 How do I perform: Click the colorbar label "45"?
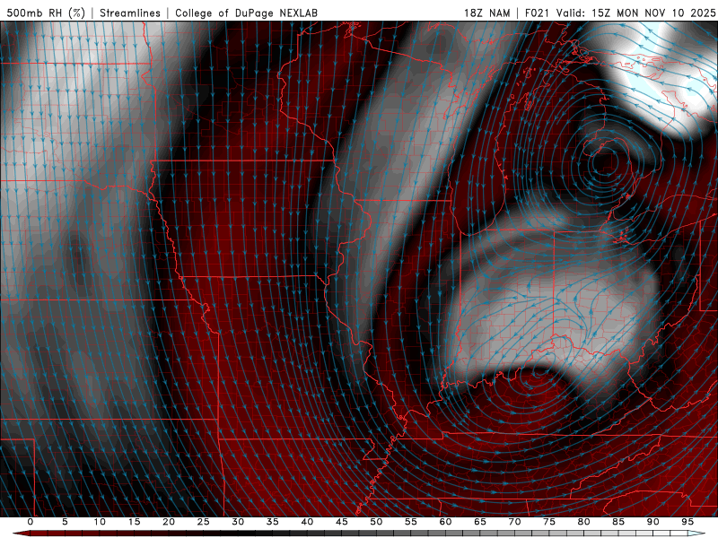click(x=342, y=522)
